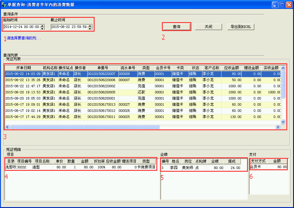Click the 折扣率 column header
Screen dimensions: 294x208
[x=99, y=161]
